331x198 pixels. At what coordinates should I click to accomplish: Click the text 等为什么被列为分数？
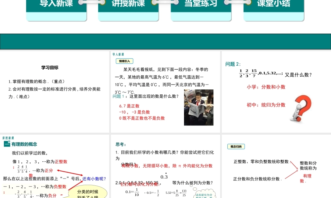pyautogui.click(x=193, y=182)
